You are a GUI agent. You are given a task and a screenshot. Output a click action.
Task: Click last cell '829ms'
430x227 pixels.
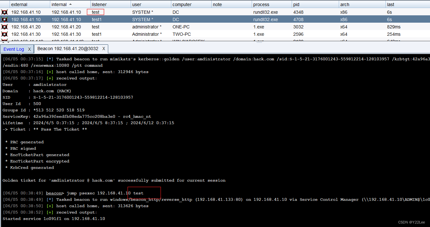coord(393,27)
